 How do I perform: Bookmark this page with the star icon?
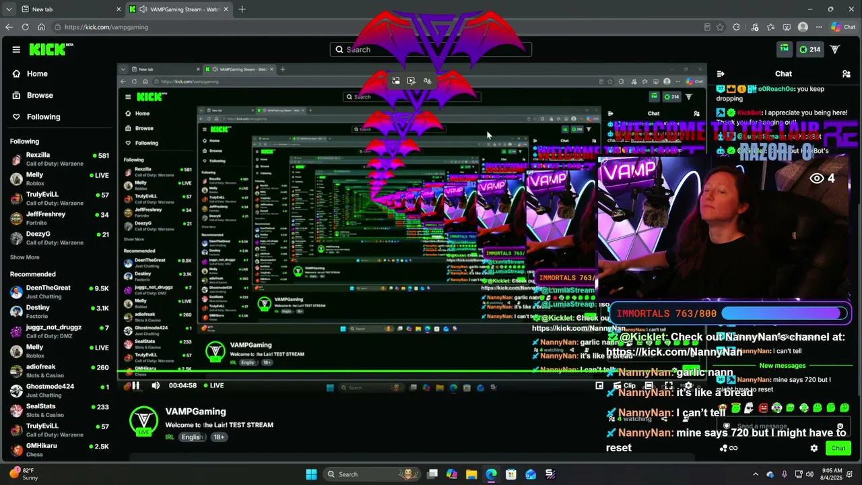pyautogui.click(x=720, y=27)
